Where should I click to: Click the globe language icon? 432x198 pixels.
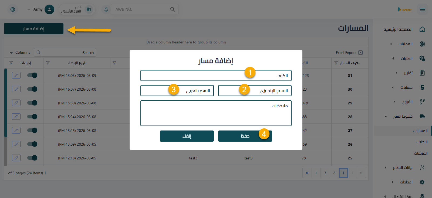pyautogui.click(x=13, y=9)
